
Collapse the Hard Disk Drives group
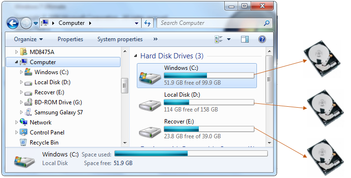135,56
